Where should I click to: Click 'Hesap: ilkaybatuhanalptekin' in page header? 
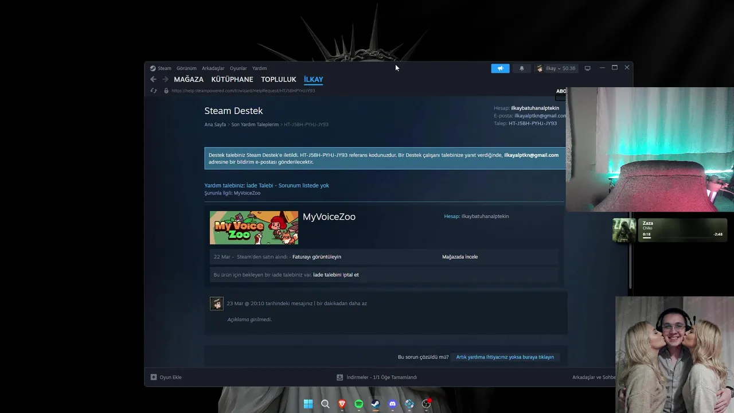pyautogui.click(x=526, y=108)
